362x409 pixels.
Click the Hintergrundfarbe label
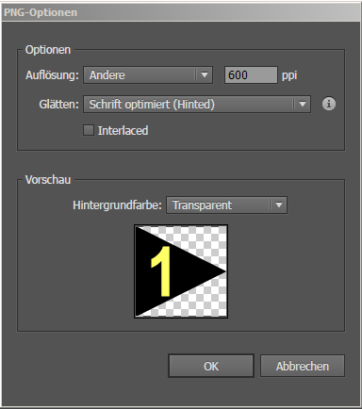(x=117, y=205)
